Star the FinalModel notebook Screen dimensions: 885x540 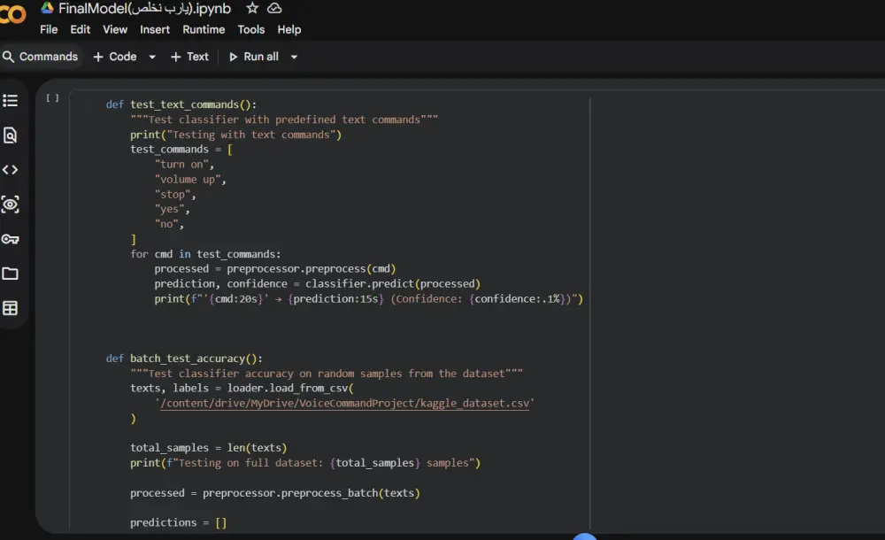click(x=252, y=8)
